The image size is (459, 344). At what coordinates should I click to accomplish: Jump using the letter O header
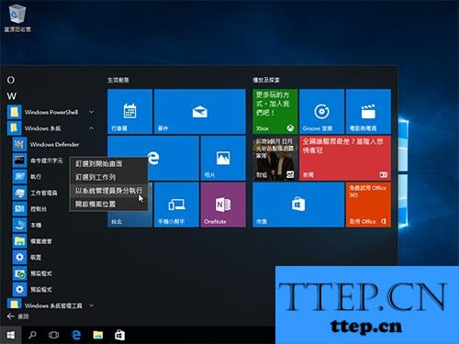(11, 80)
